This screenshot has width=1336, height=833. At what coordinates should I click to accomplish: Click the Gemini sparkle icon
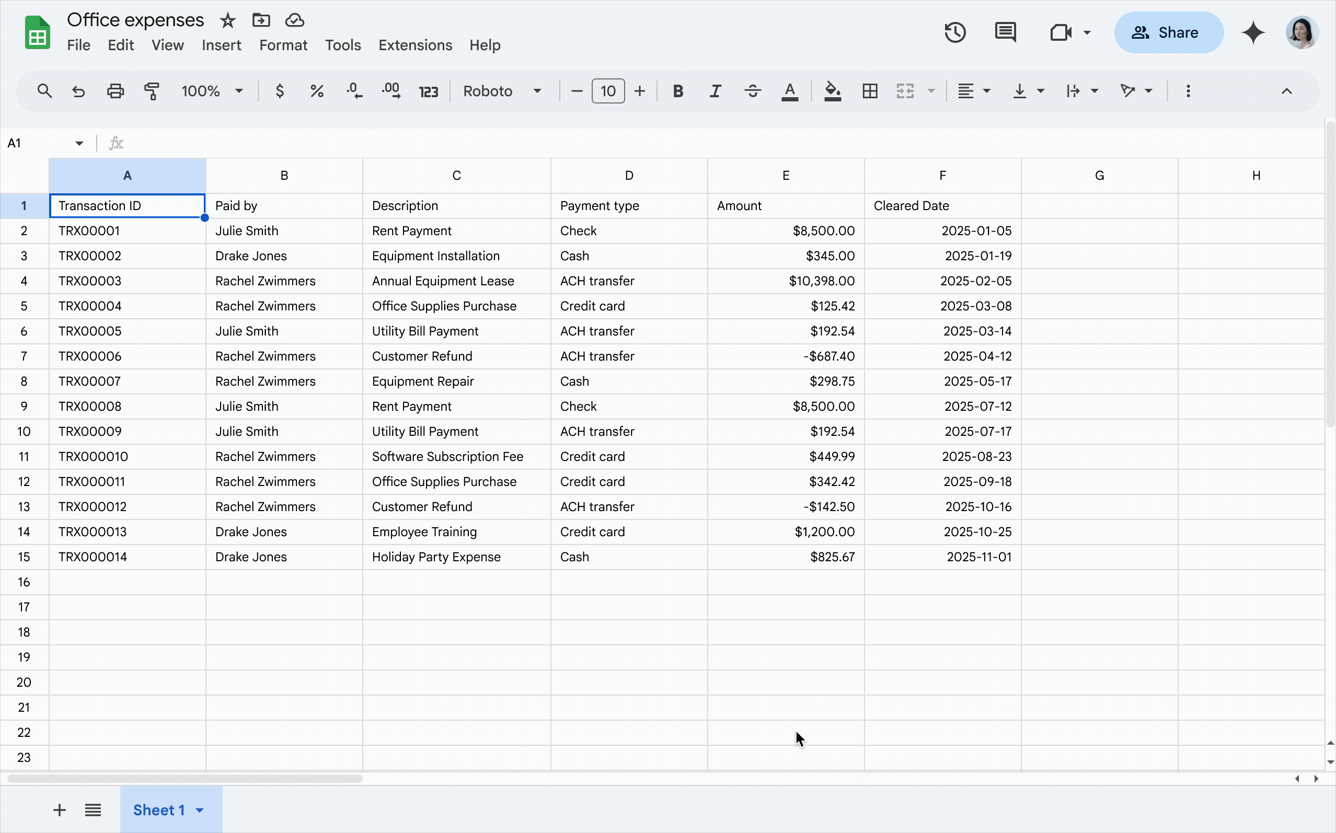pos(1253,32)
